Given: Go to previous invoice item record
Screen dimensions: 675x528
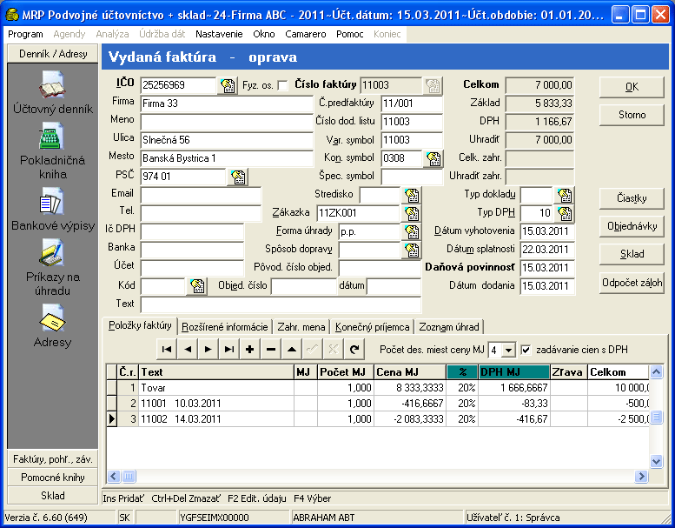Looking at the screenshot, I should pos(188,350).
